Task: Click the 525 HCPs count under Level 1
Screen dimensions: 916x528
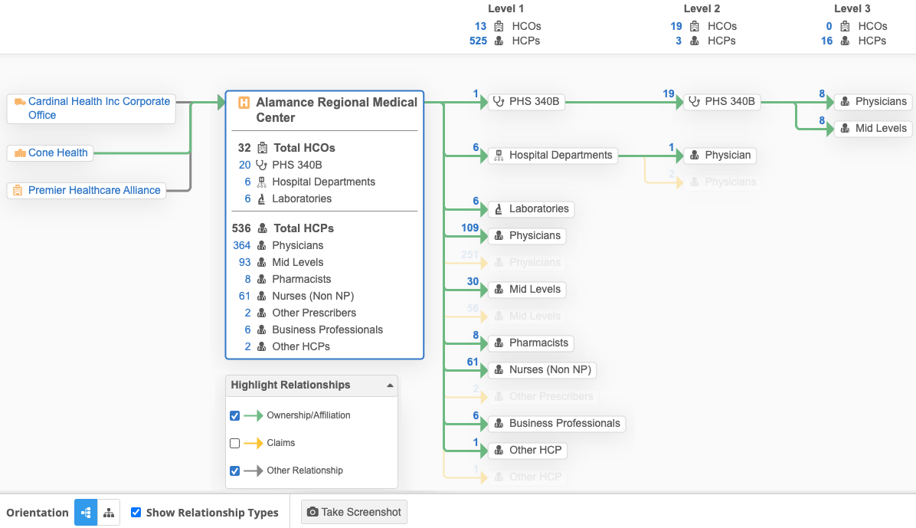Action: tap(478, 41)
